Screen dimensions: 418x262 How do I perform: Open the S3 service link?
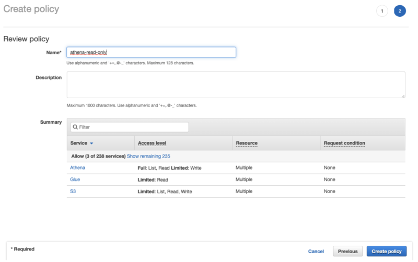pos(73,191)
